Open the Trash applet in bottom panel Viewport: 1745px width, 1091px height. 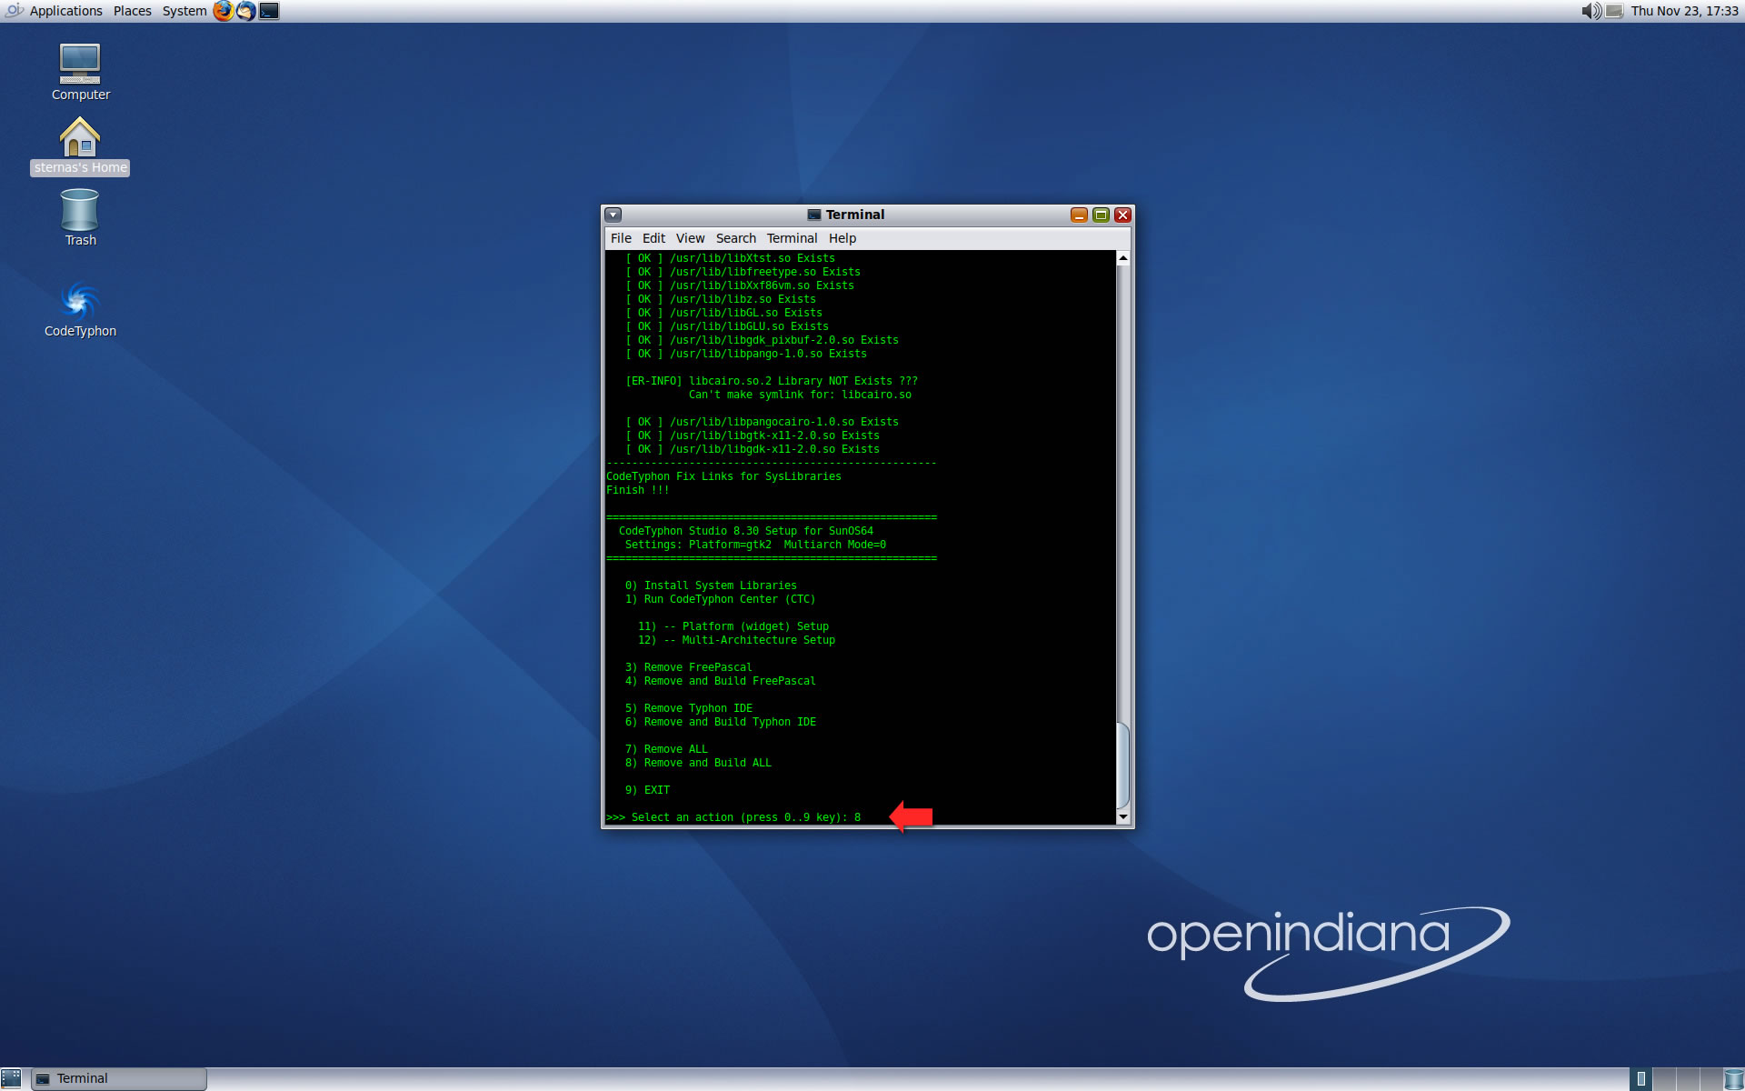click(1734, 1079)
